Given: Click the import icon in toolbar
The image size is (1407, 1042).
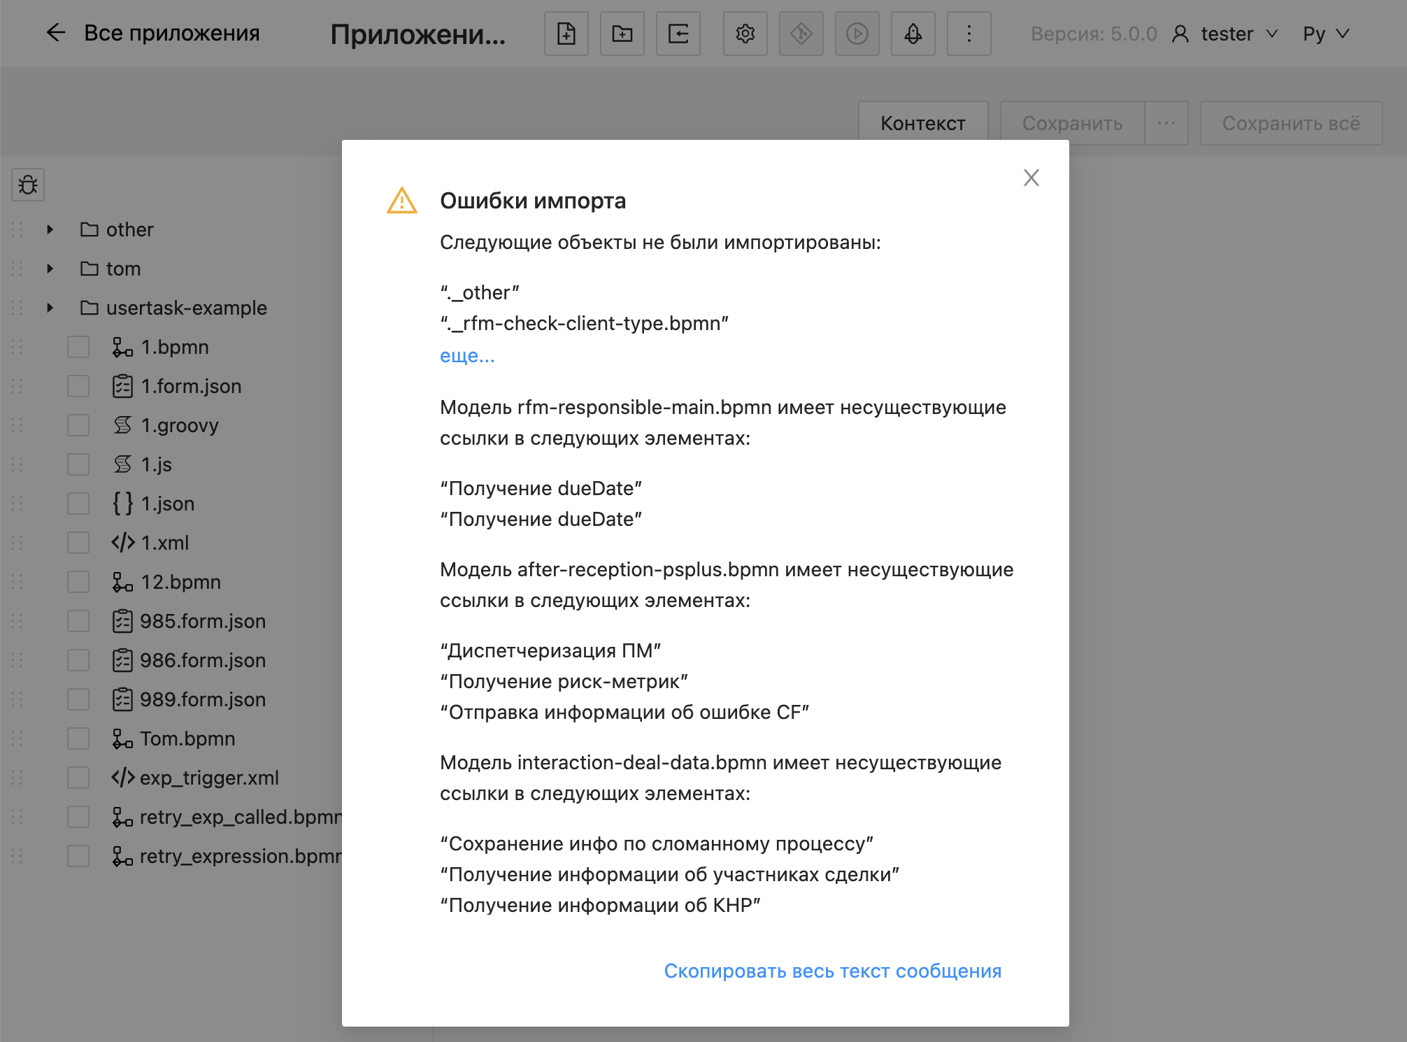Looking at the screenshot, I should coord(678,34).
